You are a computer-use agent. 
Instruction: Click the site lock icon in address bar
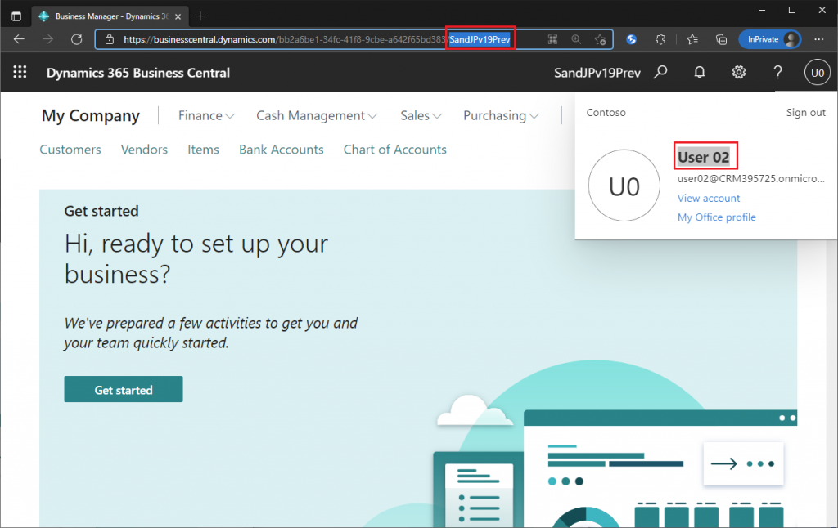(110, 39)
